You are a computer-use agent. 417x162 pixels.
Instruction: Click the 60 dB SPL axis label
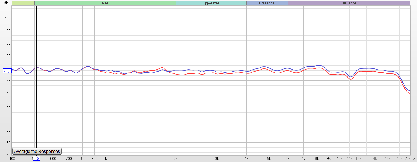click(x=8, y=118)
